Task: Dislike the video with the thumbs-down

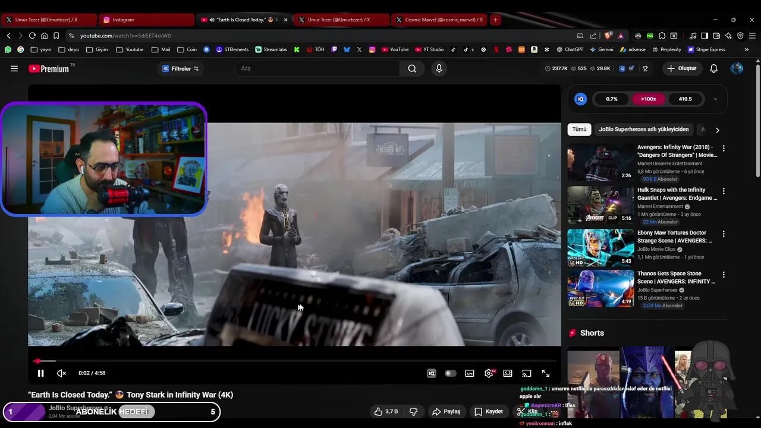Action: click(x=414, y=411)
